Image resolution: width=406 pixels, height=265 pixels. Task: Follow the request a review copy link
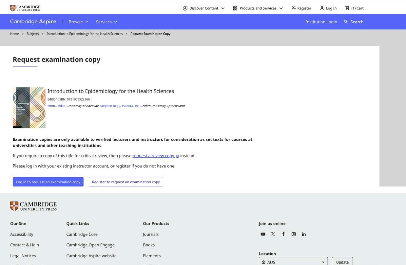click(153, 156)
